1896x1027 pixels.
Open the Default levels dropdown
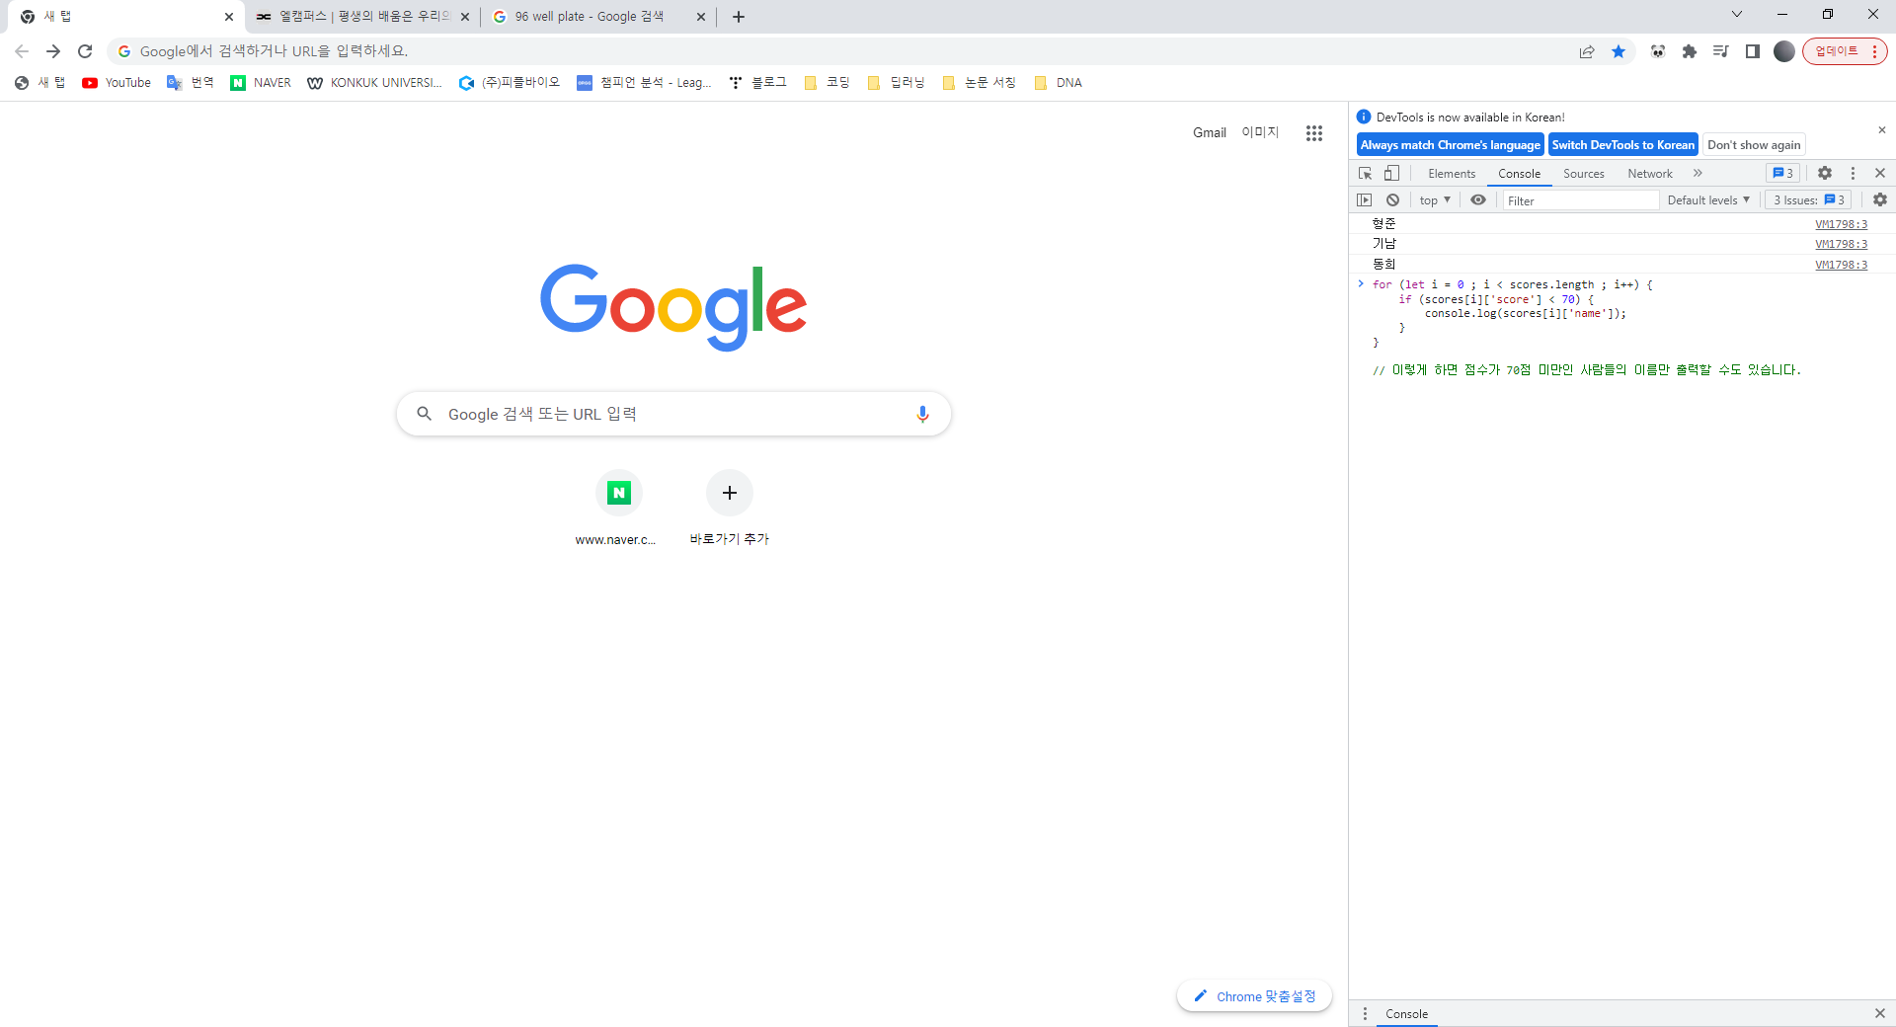pos(1708,200)
